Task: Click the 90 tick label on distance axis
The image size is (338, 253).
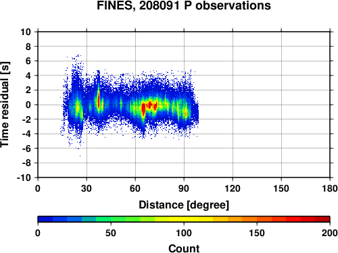Action: pyautogui.click(x=184, y=188)
